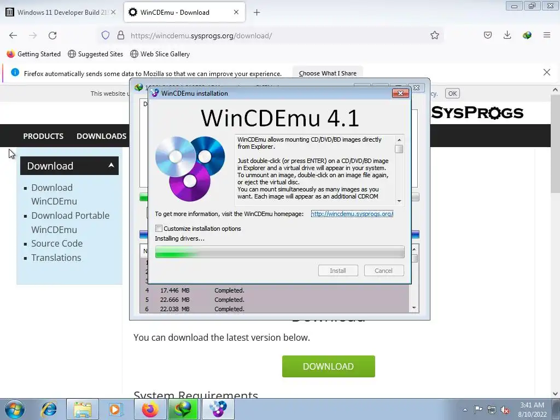Collapse the Download sidebar section arrow
Image resolution: width=560 pixels, height=420 pixels.
[x=111, y=165]
